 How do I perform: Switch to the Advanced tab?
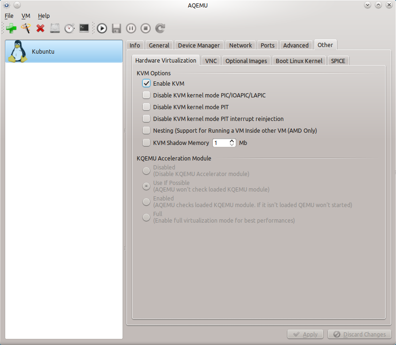[296, 45]
